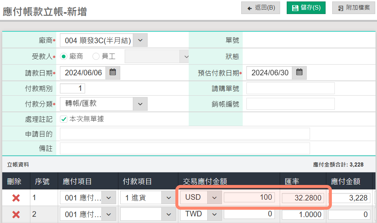Select the 員工 radio option
Image resolution: width=377 pixels, height=223 pixels.
[96, 56]
